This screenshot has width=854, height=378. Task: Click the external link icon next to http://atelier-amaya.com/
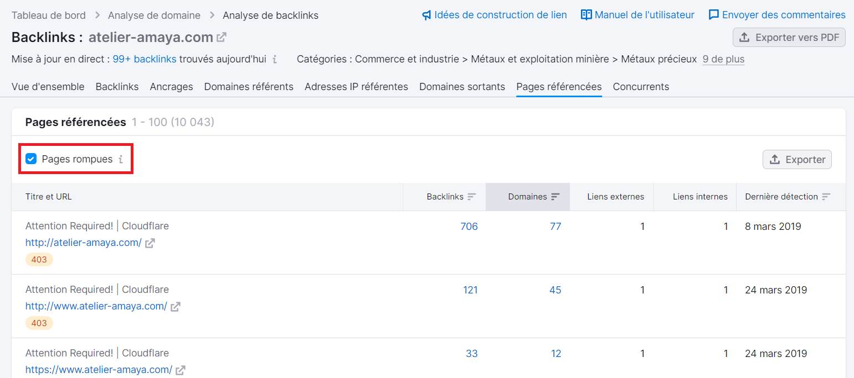(149, 242)
